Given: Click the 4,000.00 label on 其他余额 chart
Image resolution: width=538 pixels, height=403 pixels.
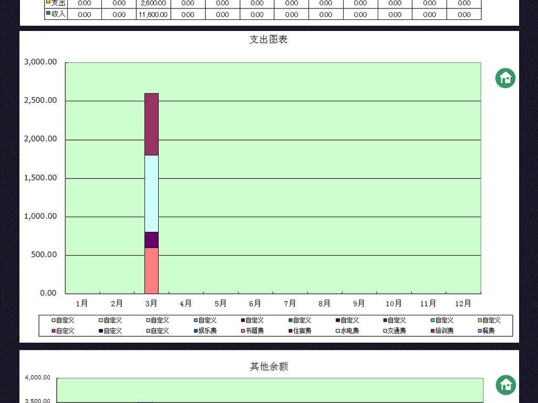Looking at the screenshot, I should pos(37,377).
